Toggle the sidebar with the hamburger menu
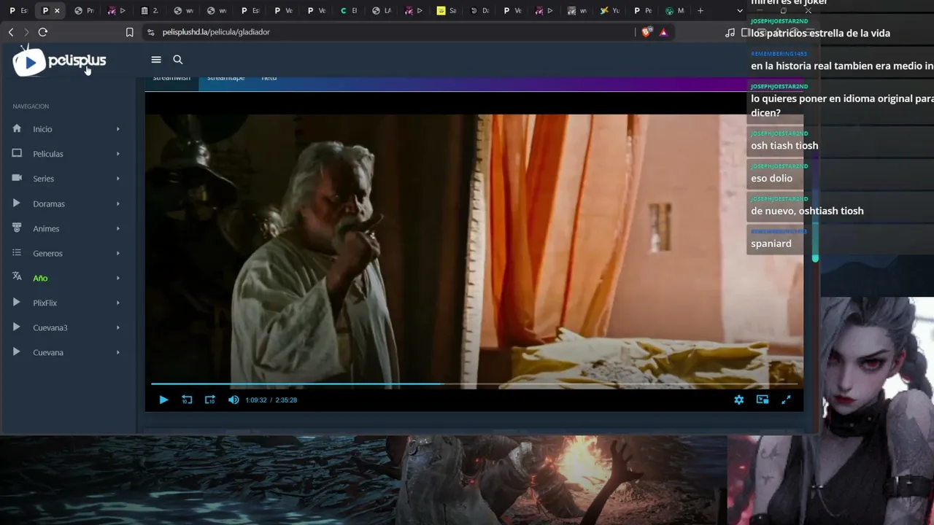This screenshot has height=525, width=934. 156,60
